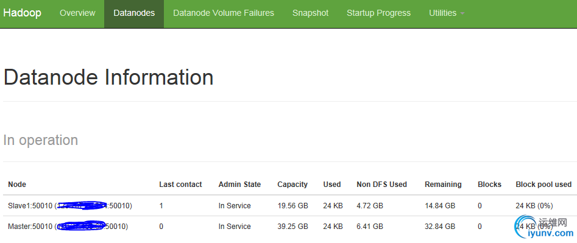The width and height of the screenshot is (577, 243).
Task: Click the Block pool used header
Action: [x=543, y=185]
